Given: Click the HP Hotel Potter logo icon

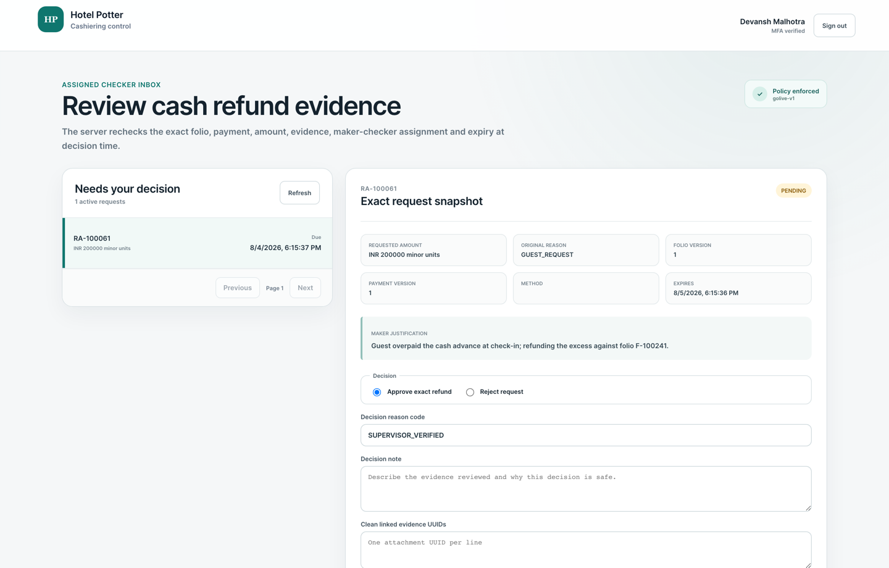Looking at the screenshot, I should click(x=51, y=19).
